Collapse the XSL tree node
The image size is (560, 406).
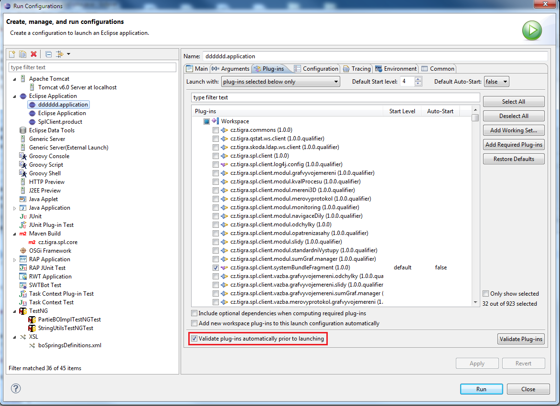pyautogui.click(x=14, y=337)
